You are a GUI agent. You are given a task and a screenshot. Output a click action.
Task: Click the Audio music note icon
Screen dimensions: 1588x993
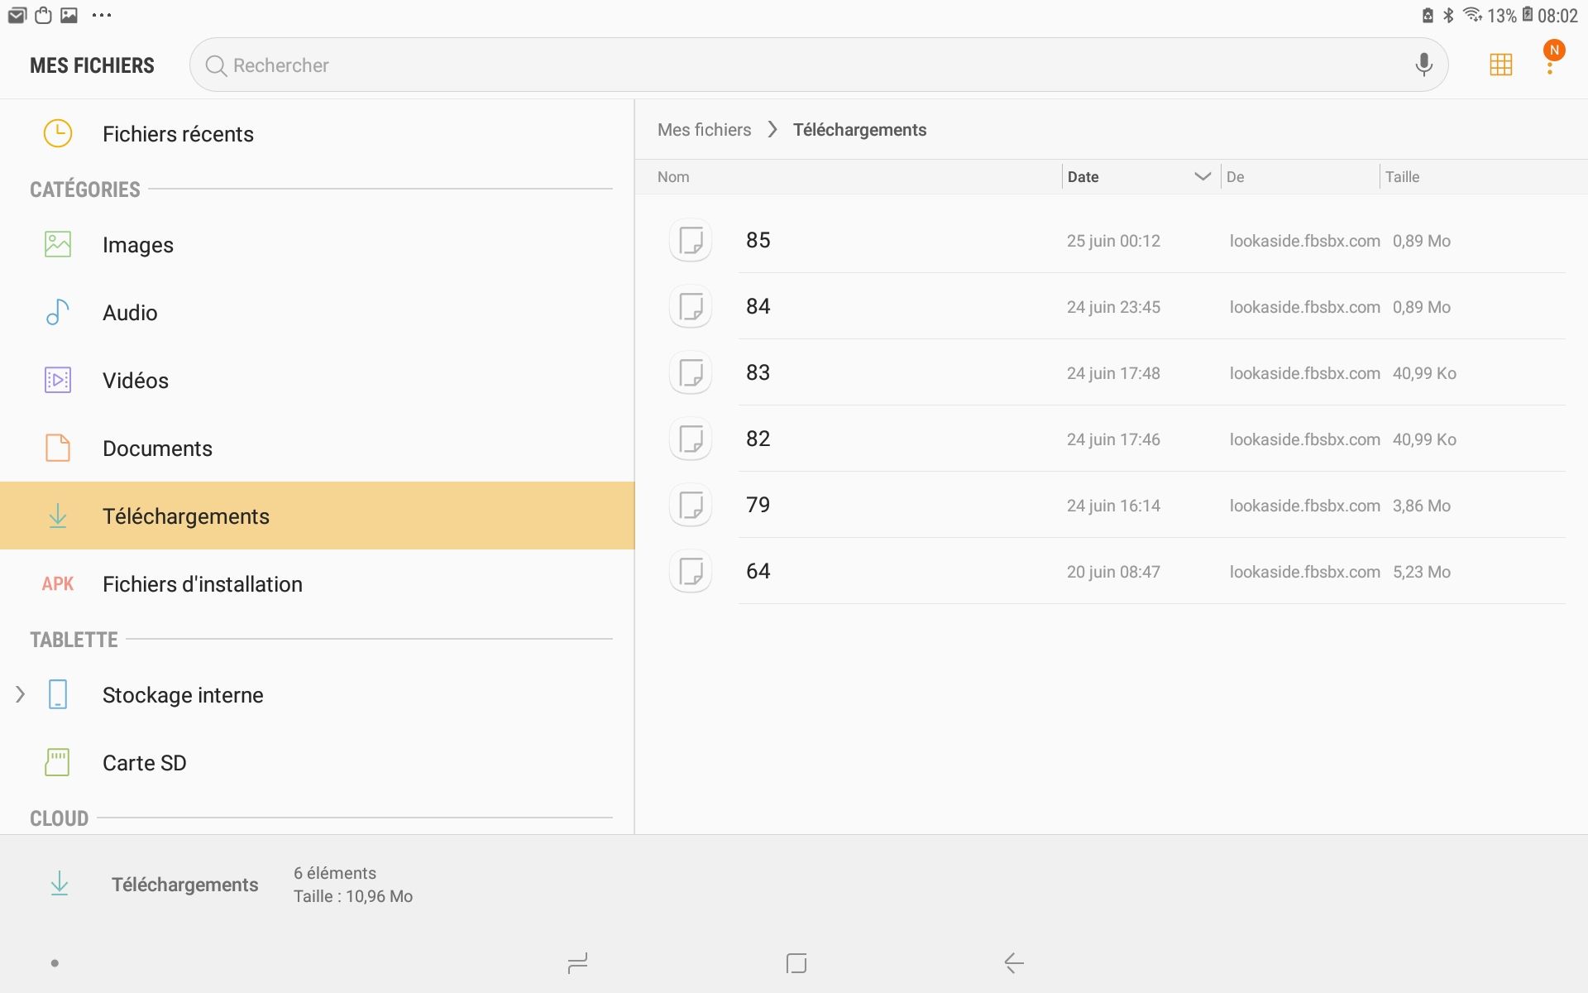pos(58,312)
